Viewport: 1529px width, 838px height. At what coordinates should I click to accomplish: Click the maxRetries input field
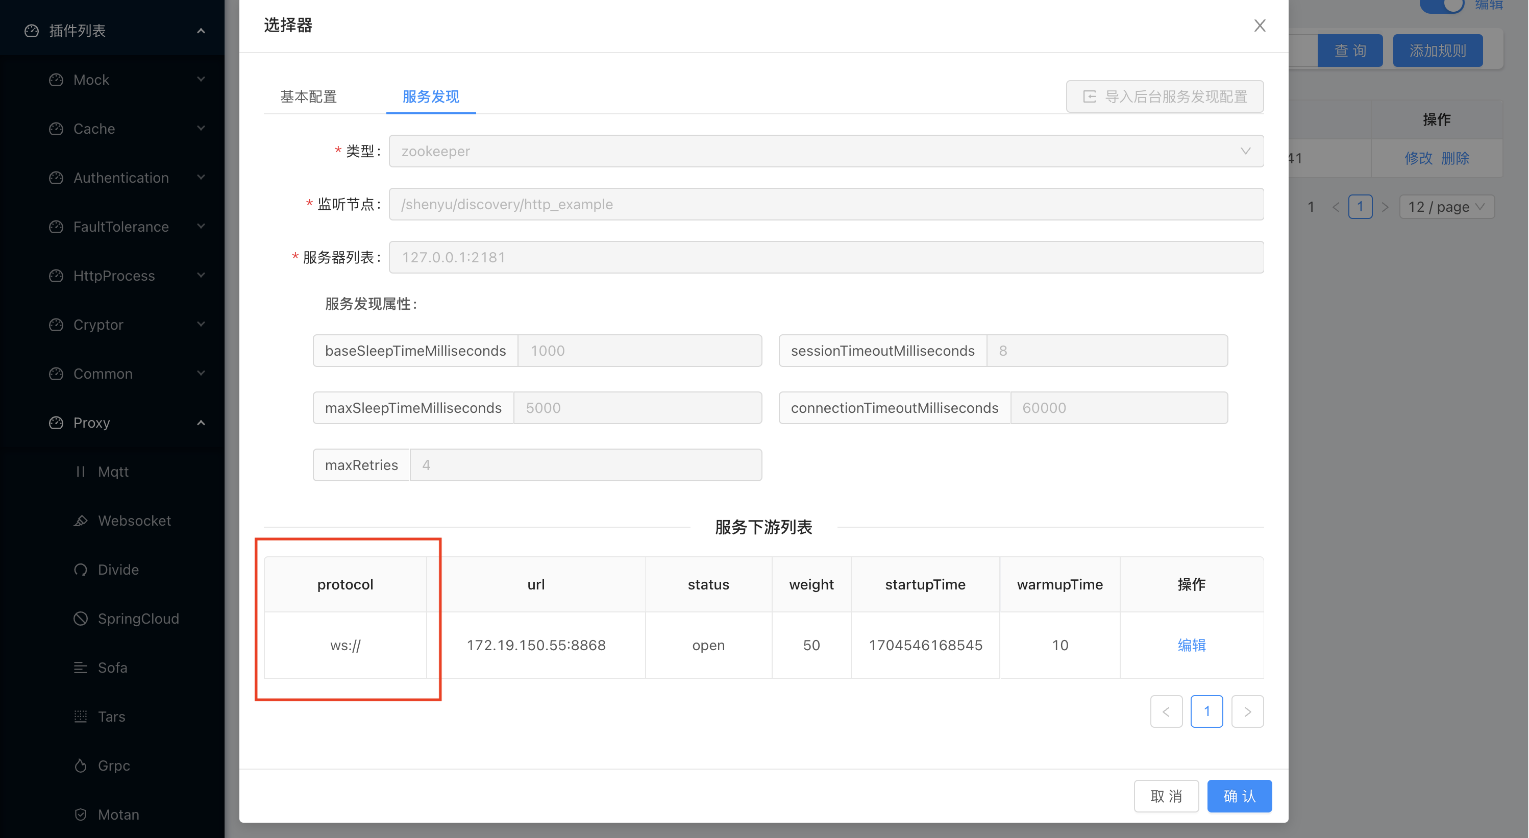coord(585,465)
